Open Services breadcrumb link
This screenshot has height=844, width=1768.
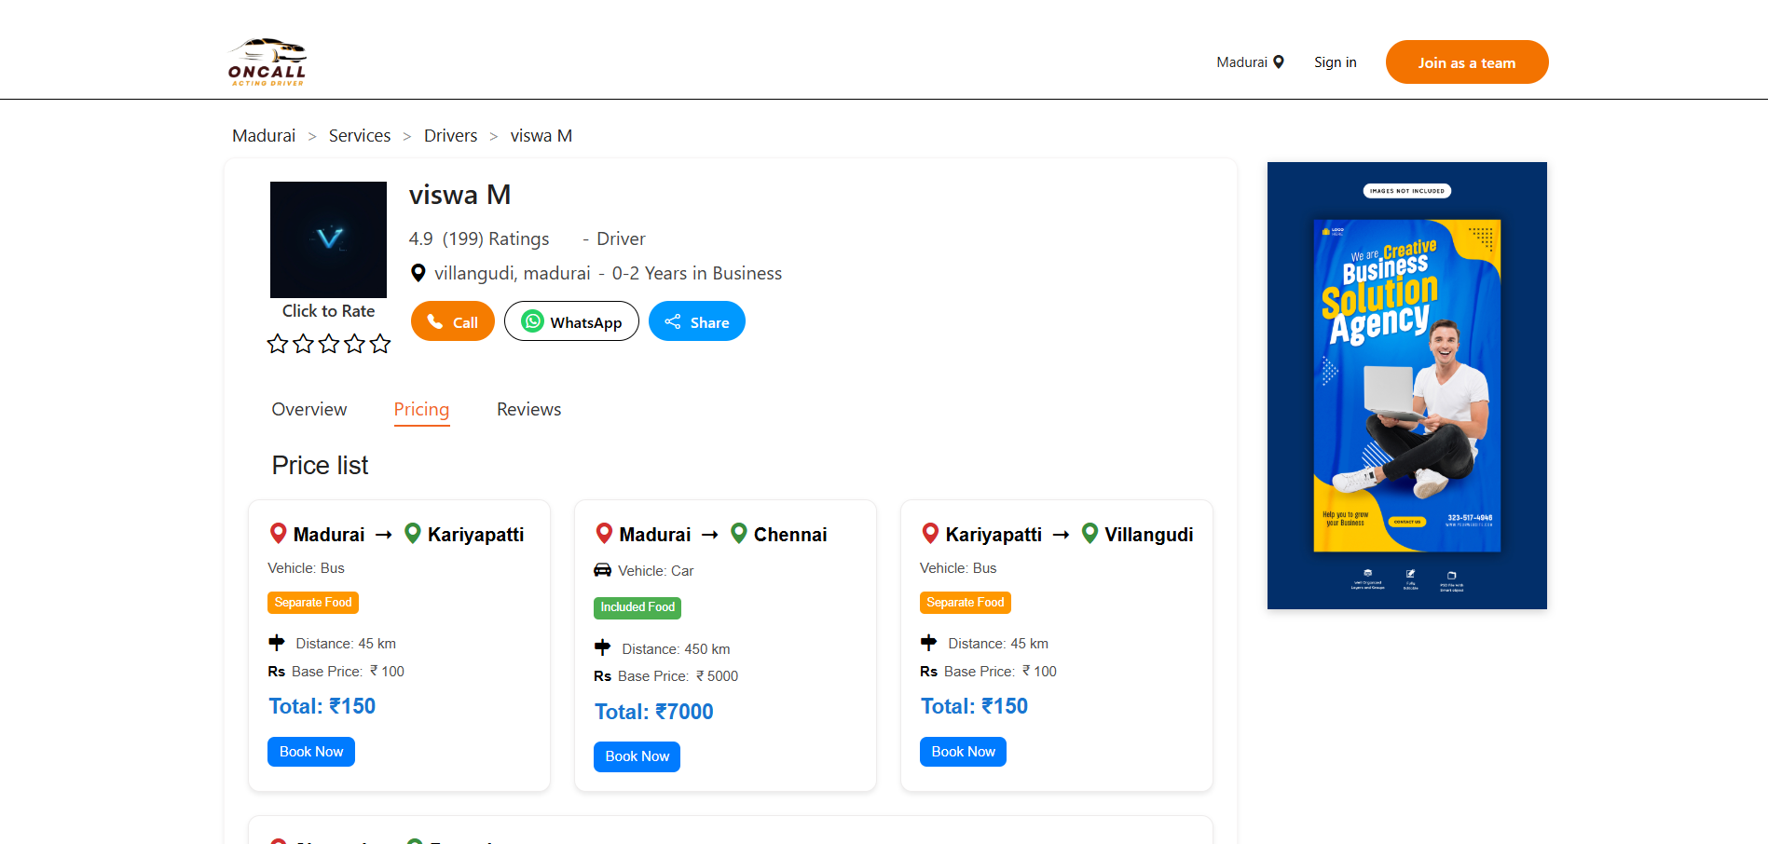point(360,136)
